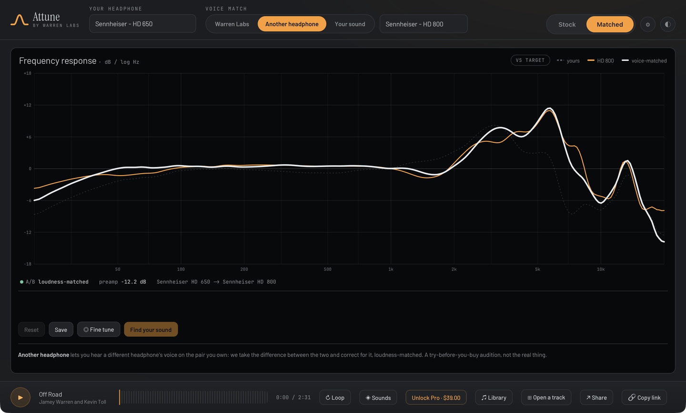The width and height of the screenshot is (686, 413).
Task: Select the Another headphone tab
Action: coord(292,24)
